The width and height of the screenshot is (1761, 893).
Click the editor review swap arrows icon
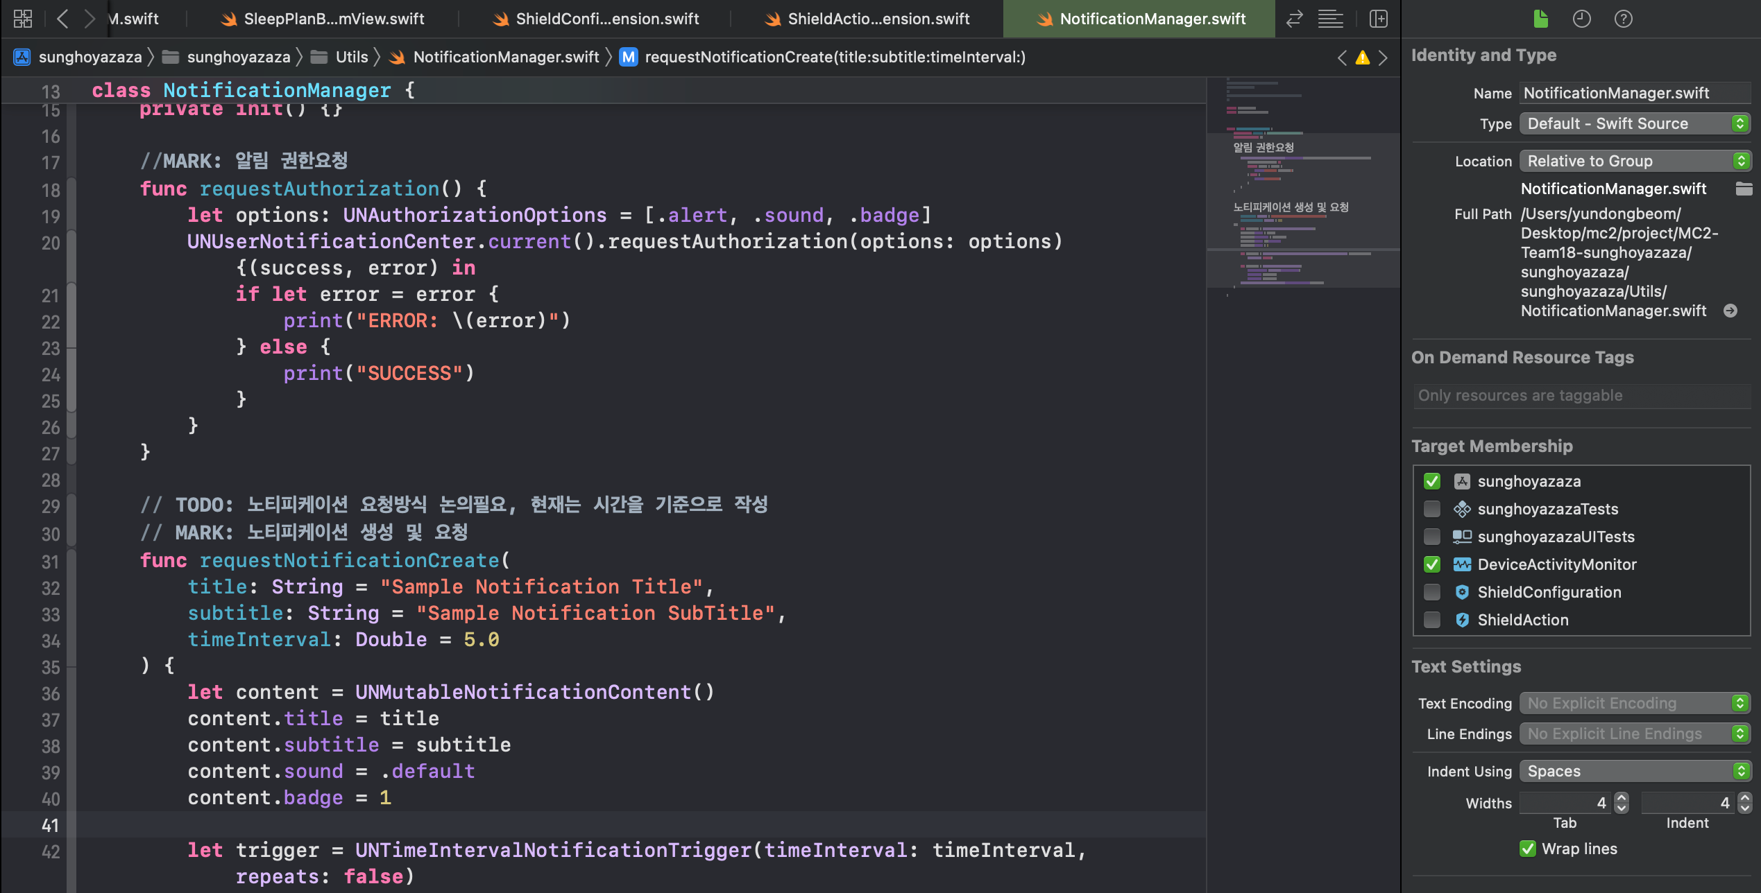[1294, 19]
